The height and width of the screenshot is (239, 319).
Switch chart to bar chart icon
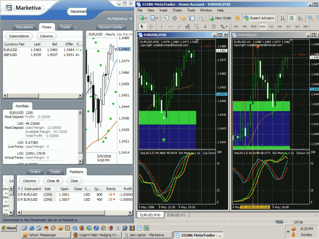[x=283, y=18]
